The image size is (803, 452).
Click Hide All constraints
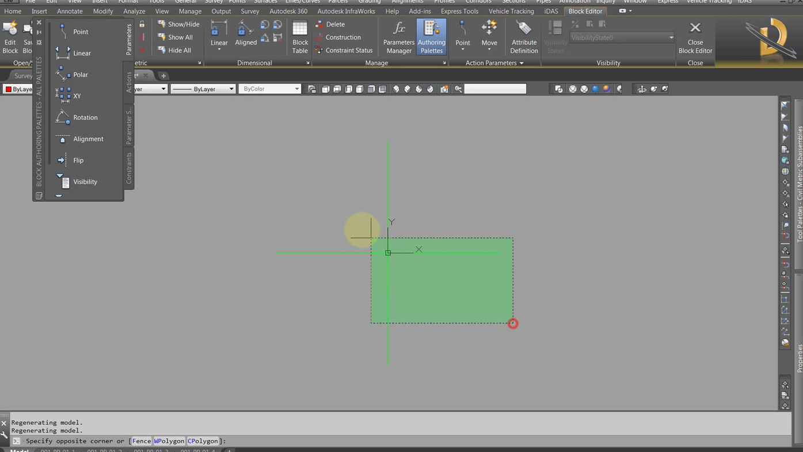point(174,50)
